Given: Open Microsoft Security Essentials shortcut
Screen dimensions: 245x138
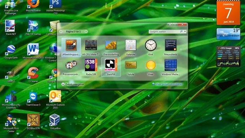Looking at the screenshot, I should coord(11,100).
